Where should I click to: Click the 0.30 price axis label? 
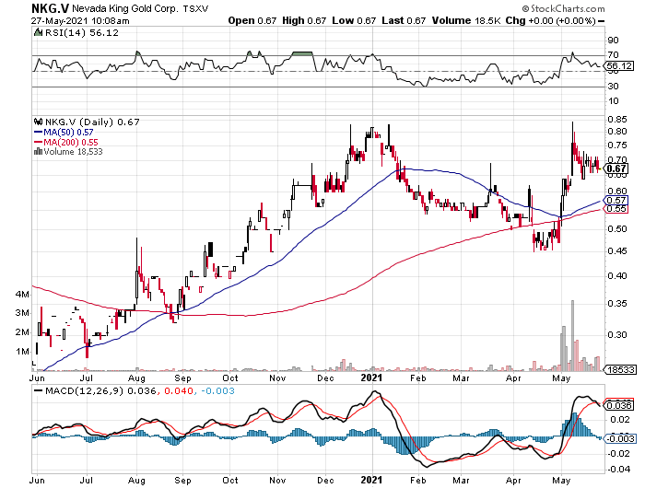pos(617,334)
